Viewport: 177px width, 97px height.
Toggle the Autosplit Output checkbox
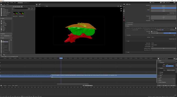coord(176,39)
